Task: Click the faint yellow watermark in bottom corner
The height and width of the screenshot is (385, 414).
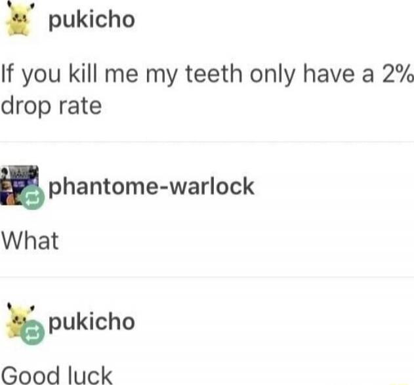Action: pos(398,382)
